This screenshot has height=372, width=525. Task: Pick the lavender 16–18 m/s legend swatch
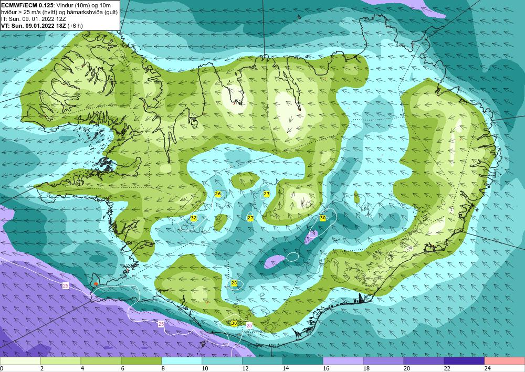tap(343, 361)
